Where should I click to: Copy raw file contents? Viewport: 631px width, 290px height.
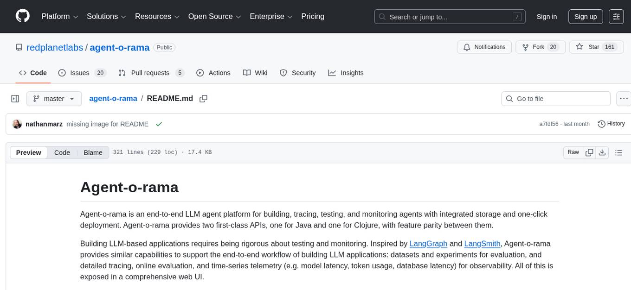pyautogui.click(x=589, y=152)
